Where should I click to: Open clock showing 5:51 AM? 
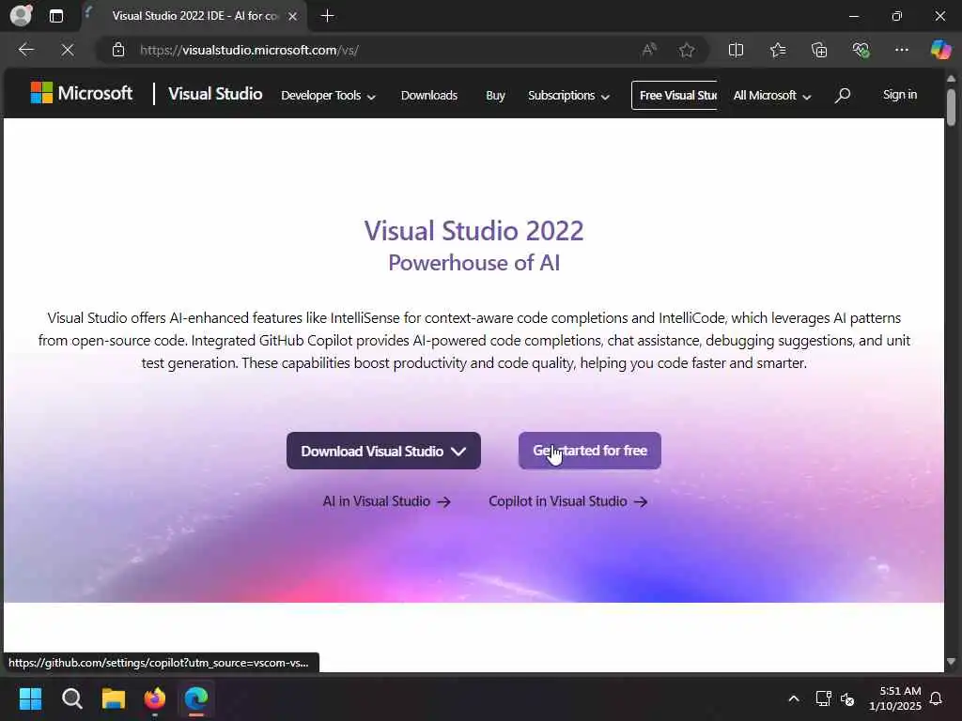tap(894, 698)
